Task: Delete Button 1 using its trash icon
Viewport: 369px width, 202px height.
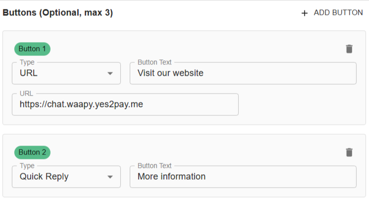Action: (349, 49)
